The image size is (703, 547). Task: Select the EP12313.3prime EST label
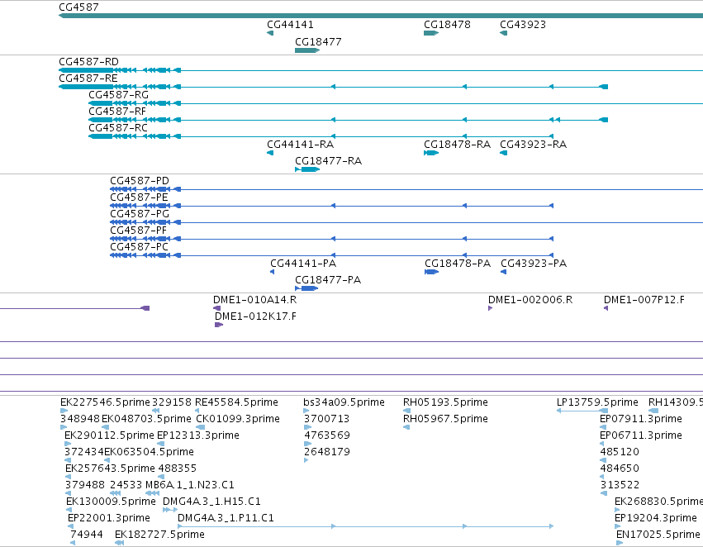coord(198,435)
